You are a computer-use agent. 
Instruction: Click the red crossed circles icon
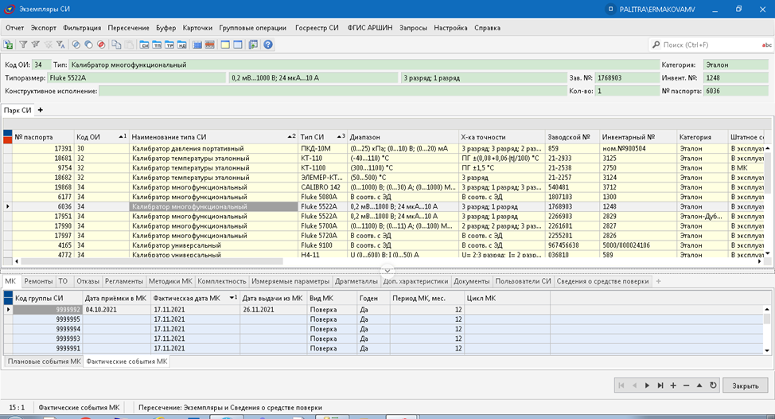tap(101, 45)
